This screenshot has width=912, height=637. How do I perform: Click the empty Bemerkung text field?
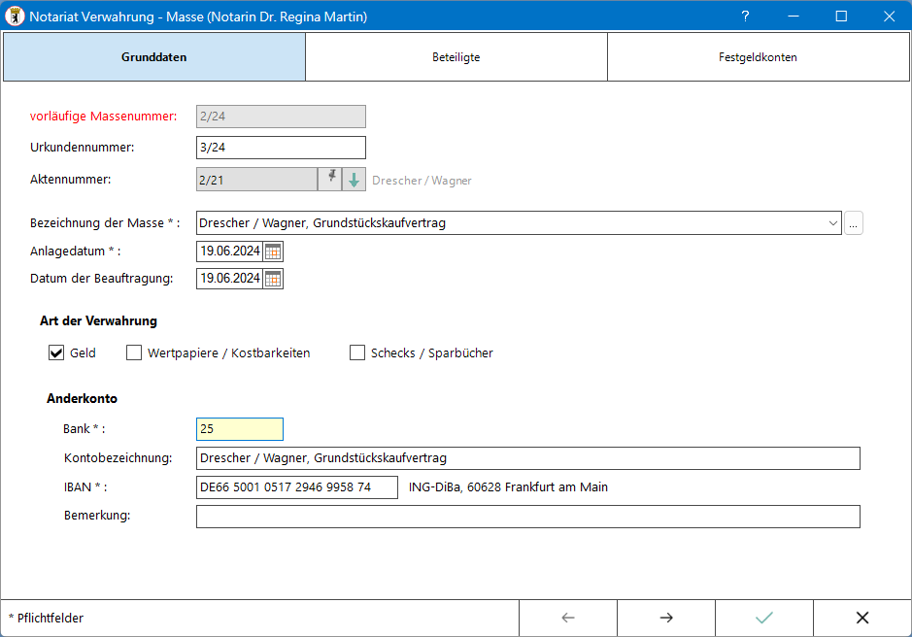(x=527, y=517)
